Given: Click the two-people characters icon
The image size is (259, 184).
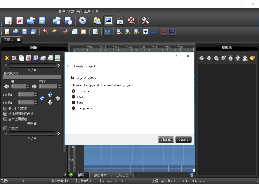Looking at the screenshot, I should (97, 21).
